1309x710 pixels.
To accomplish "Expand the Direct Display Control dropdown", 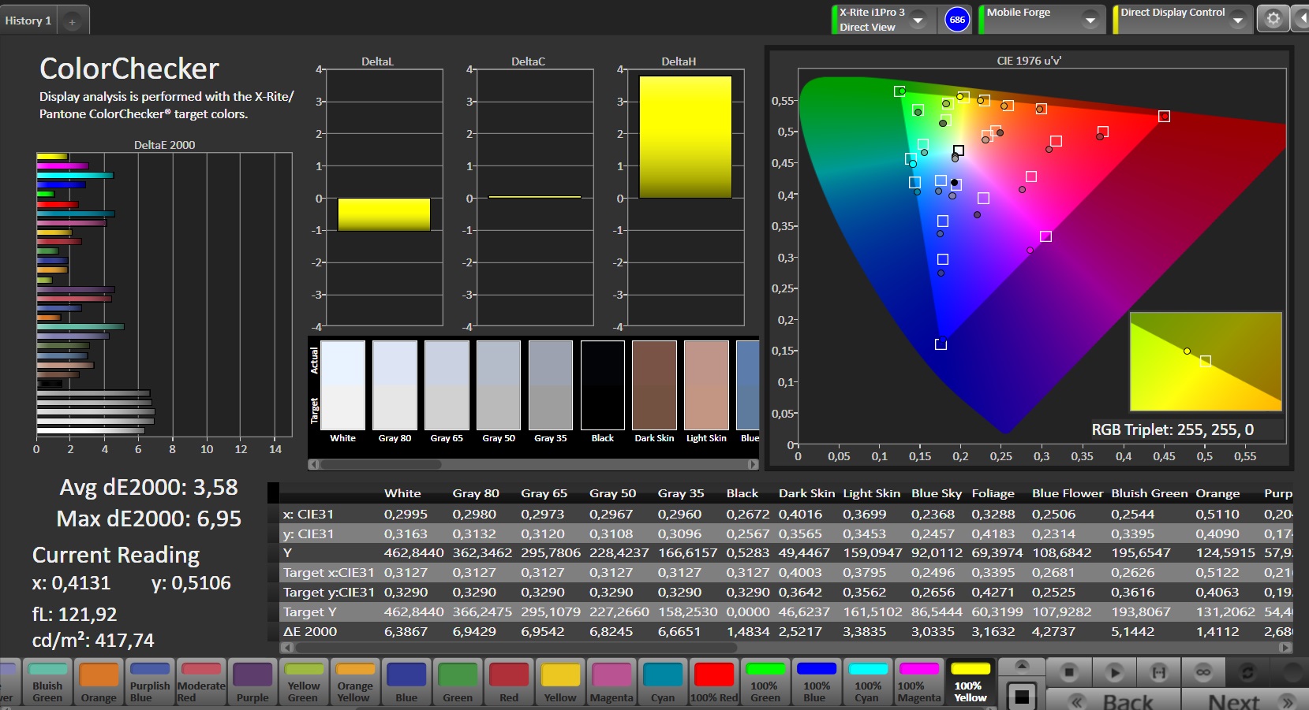I will point(1237,20).
